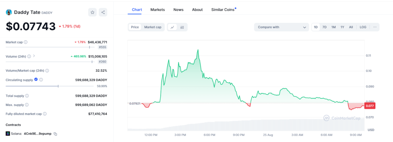This screenshot has height=142, width=393.
Task: Click the $77,410,764 diluted cap value
Action: 98,114
